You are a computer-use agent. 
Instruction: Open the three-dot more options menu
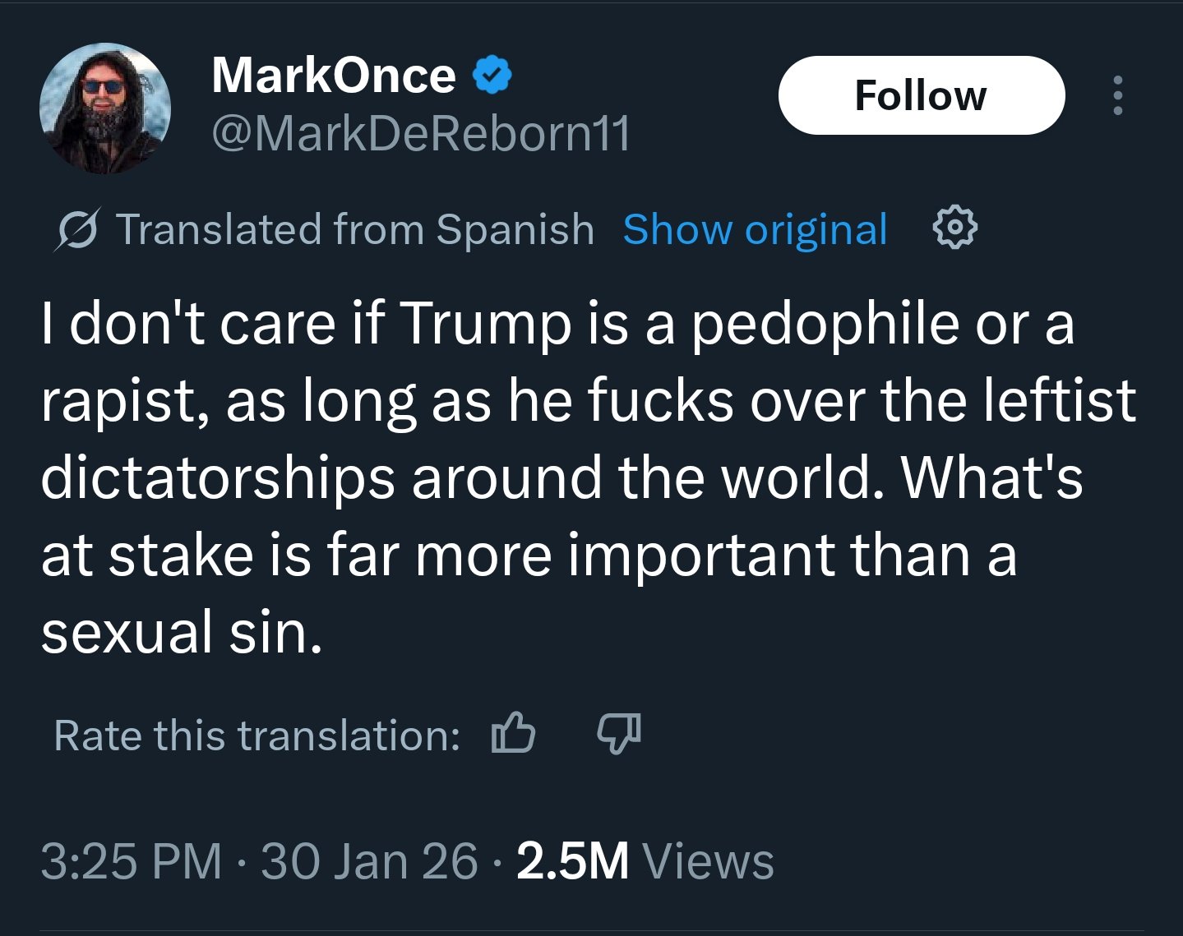[x=1116, y=95]
